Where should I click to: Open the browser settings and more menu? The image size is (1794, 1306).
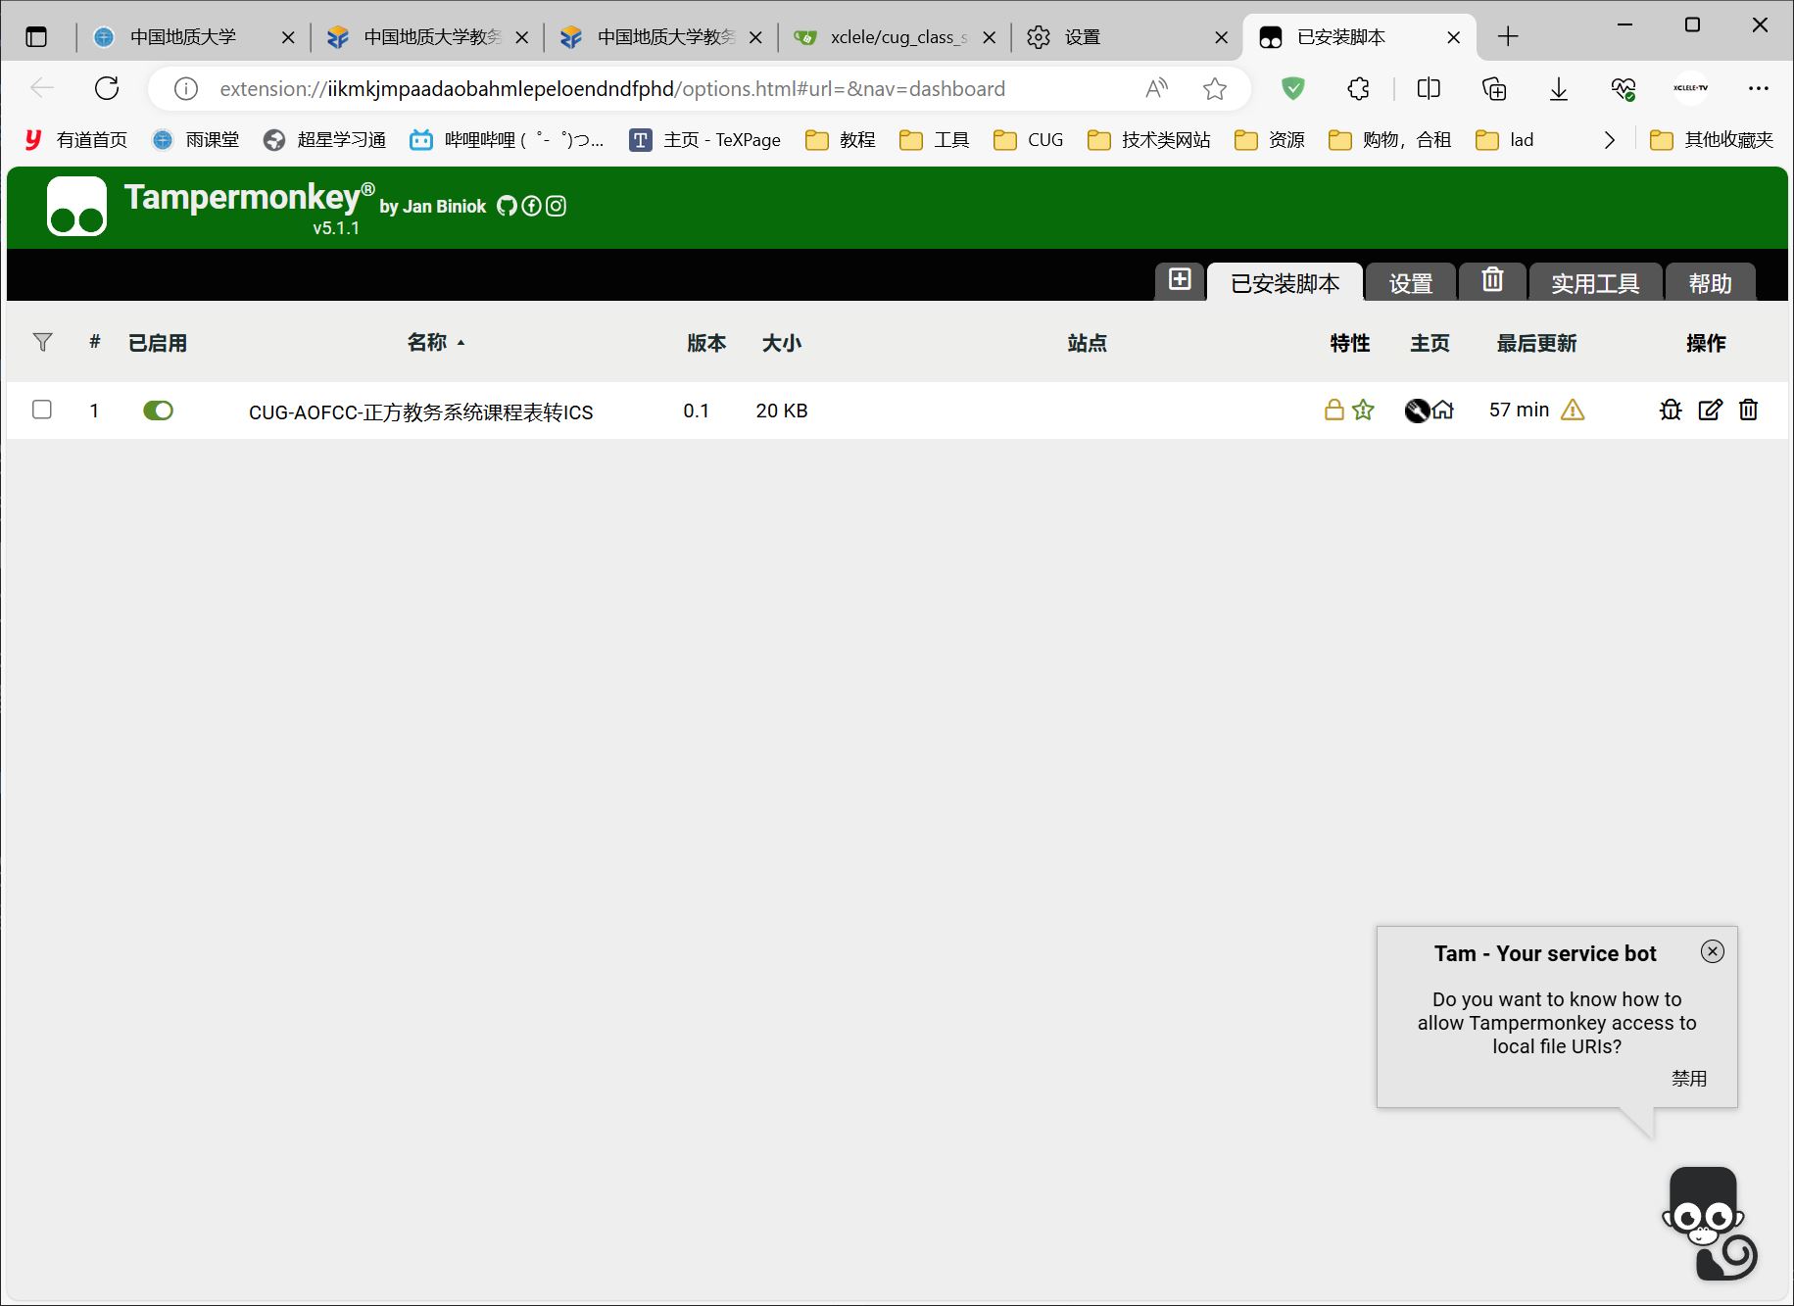1759,88
